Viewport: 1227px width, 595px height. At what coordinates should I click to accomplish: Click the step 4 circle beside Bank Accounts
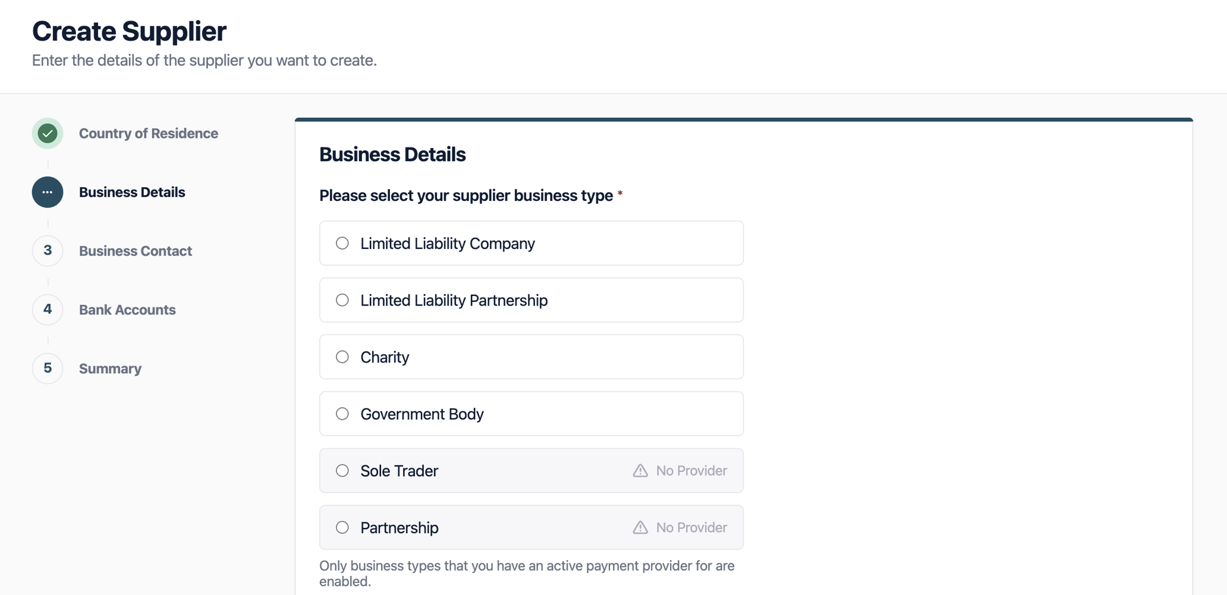pos(48,309)
